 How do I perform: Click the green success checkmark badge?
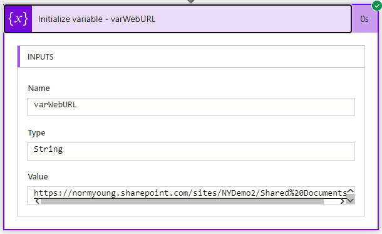pos(377,6)
